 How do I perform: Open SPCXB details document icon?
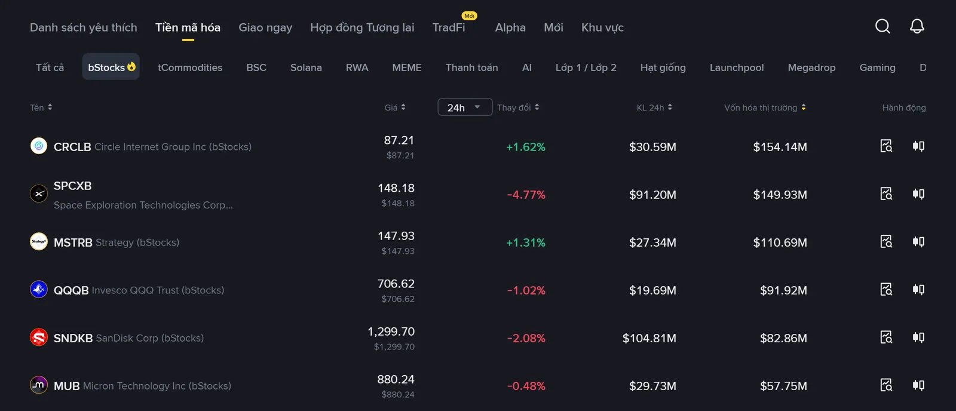click(x=886, y=194)
